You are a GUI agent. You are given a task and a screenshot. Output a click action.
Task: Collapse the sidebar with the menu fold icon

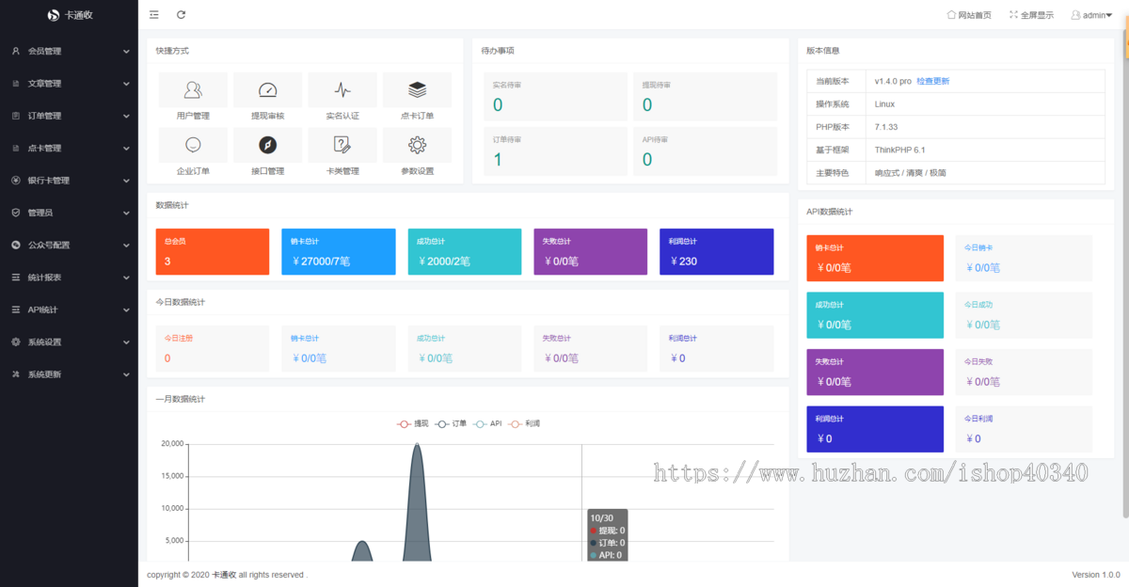pos(154,14)
